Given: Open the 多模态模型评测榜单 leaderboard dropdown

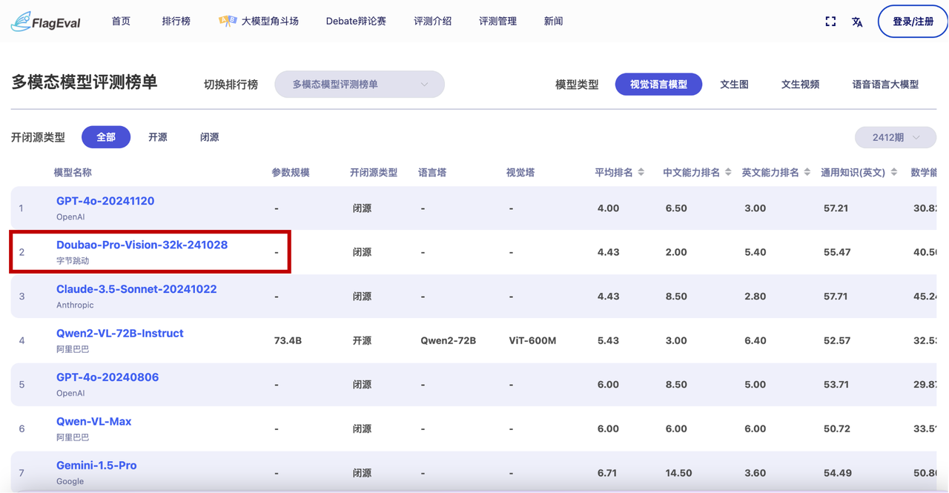Looking at the screenshot, I should click(360, 85).
